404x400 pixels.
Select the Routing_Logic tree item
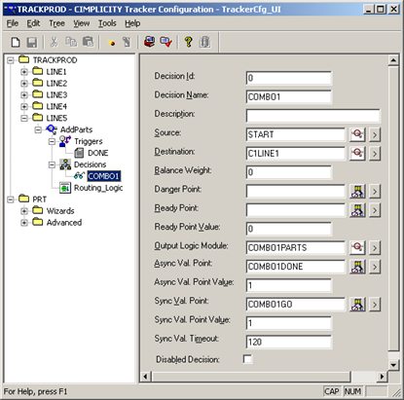[x=98, y=188]
